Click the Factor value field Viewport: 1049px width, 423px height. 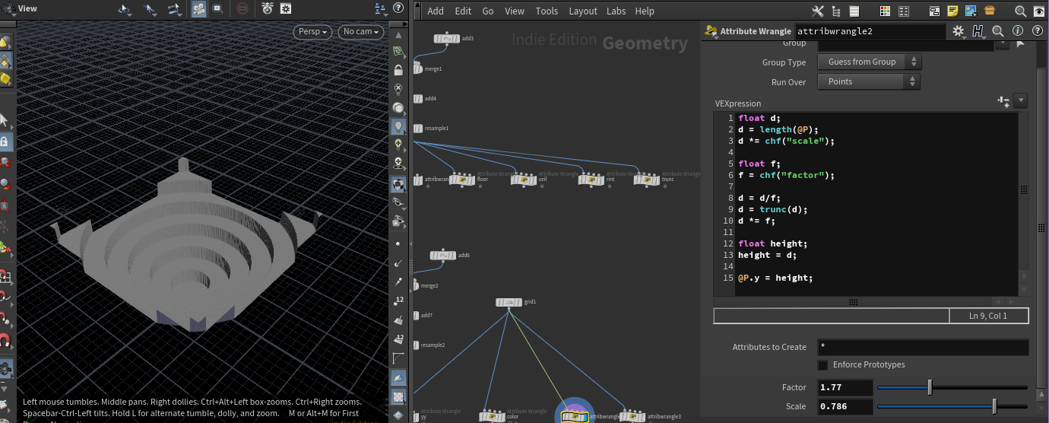845,388
